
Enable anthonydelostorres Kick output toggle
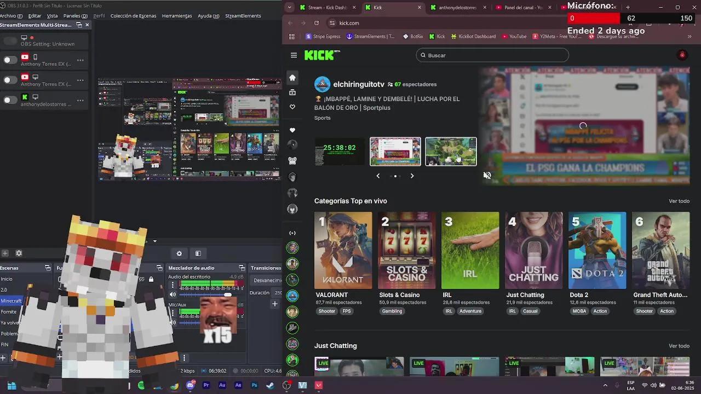click(10, 100)
